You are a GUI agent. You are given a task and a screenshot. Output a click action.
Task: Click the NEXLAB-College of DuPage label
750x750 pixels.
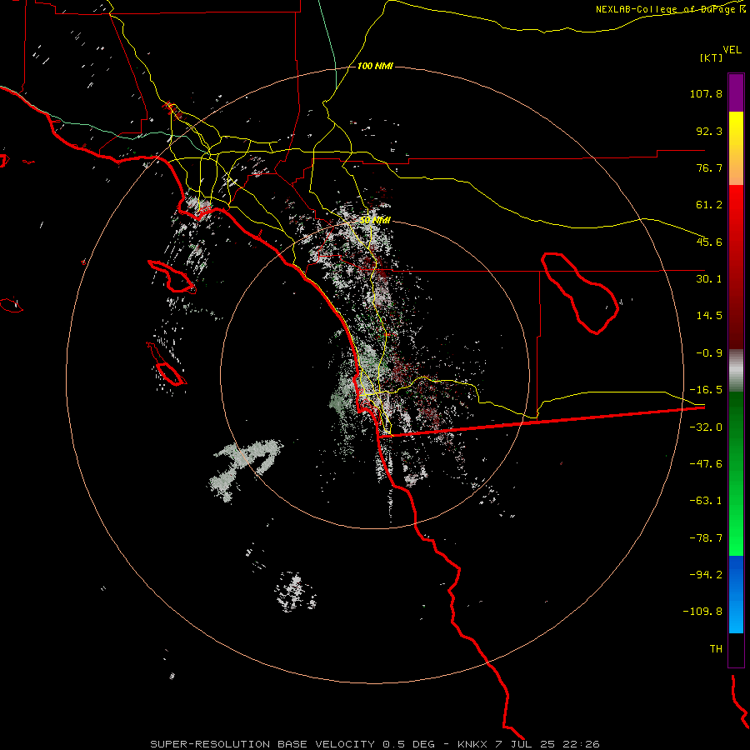tap(670, 9)
